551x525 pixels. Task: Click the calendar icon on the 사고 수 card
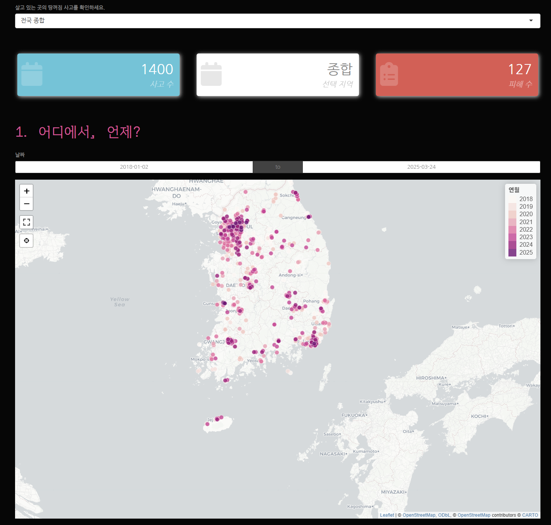(x=32, y=74)
